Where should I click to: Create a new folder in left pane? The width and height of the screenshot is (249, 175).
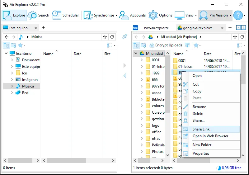tap(13, 45)
